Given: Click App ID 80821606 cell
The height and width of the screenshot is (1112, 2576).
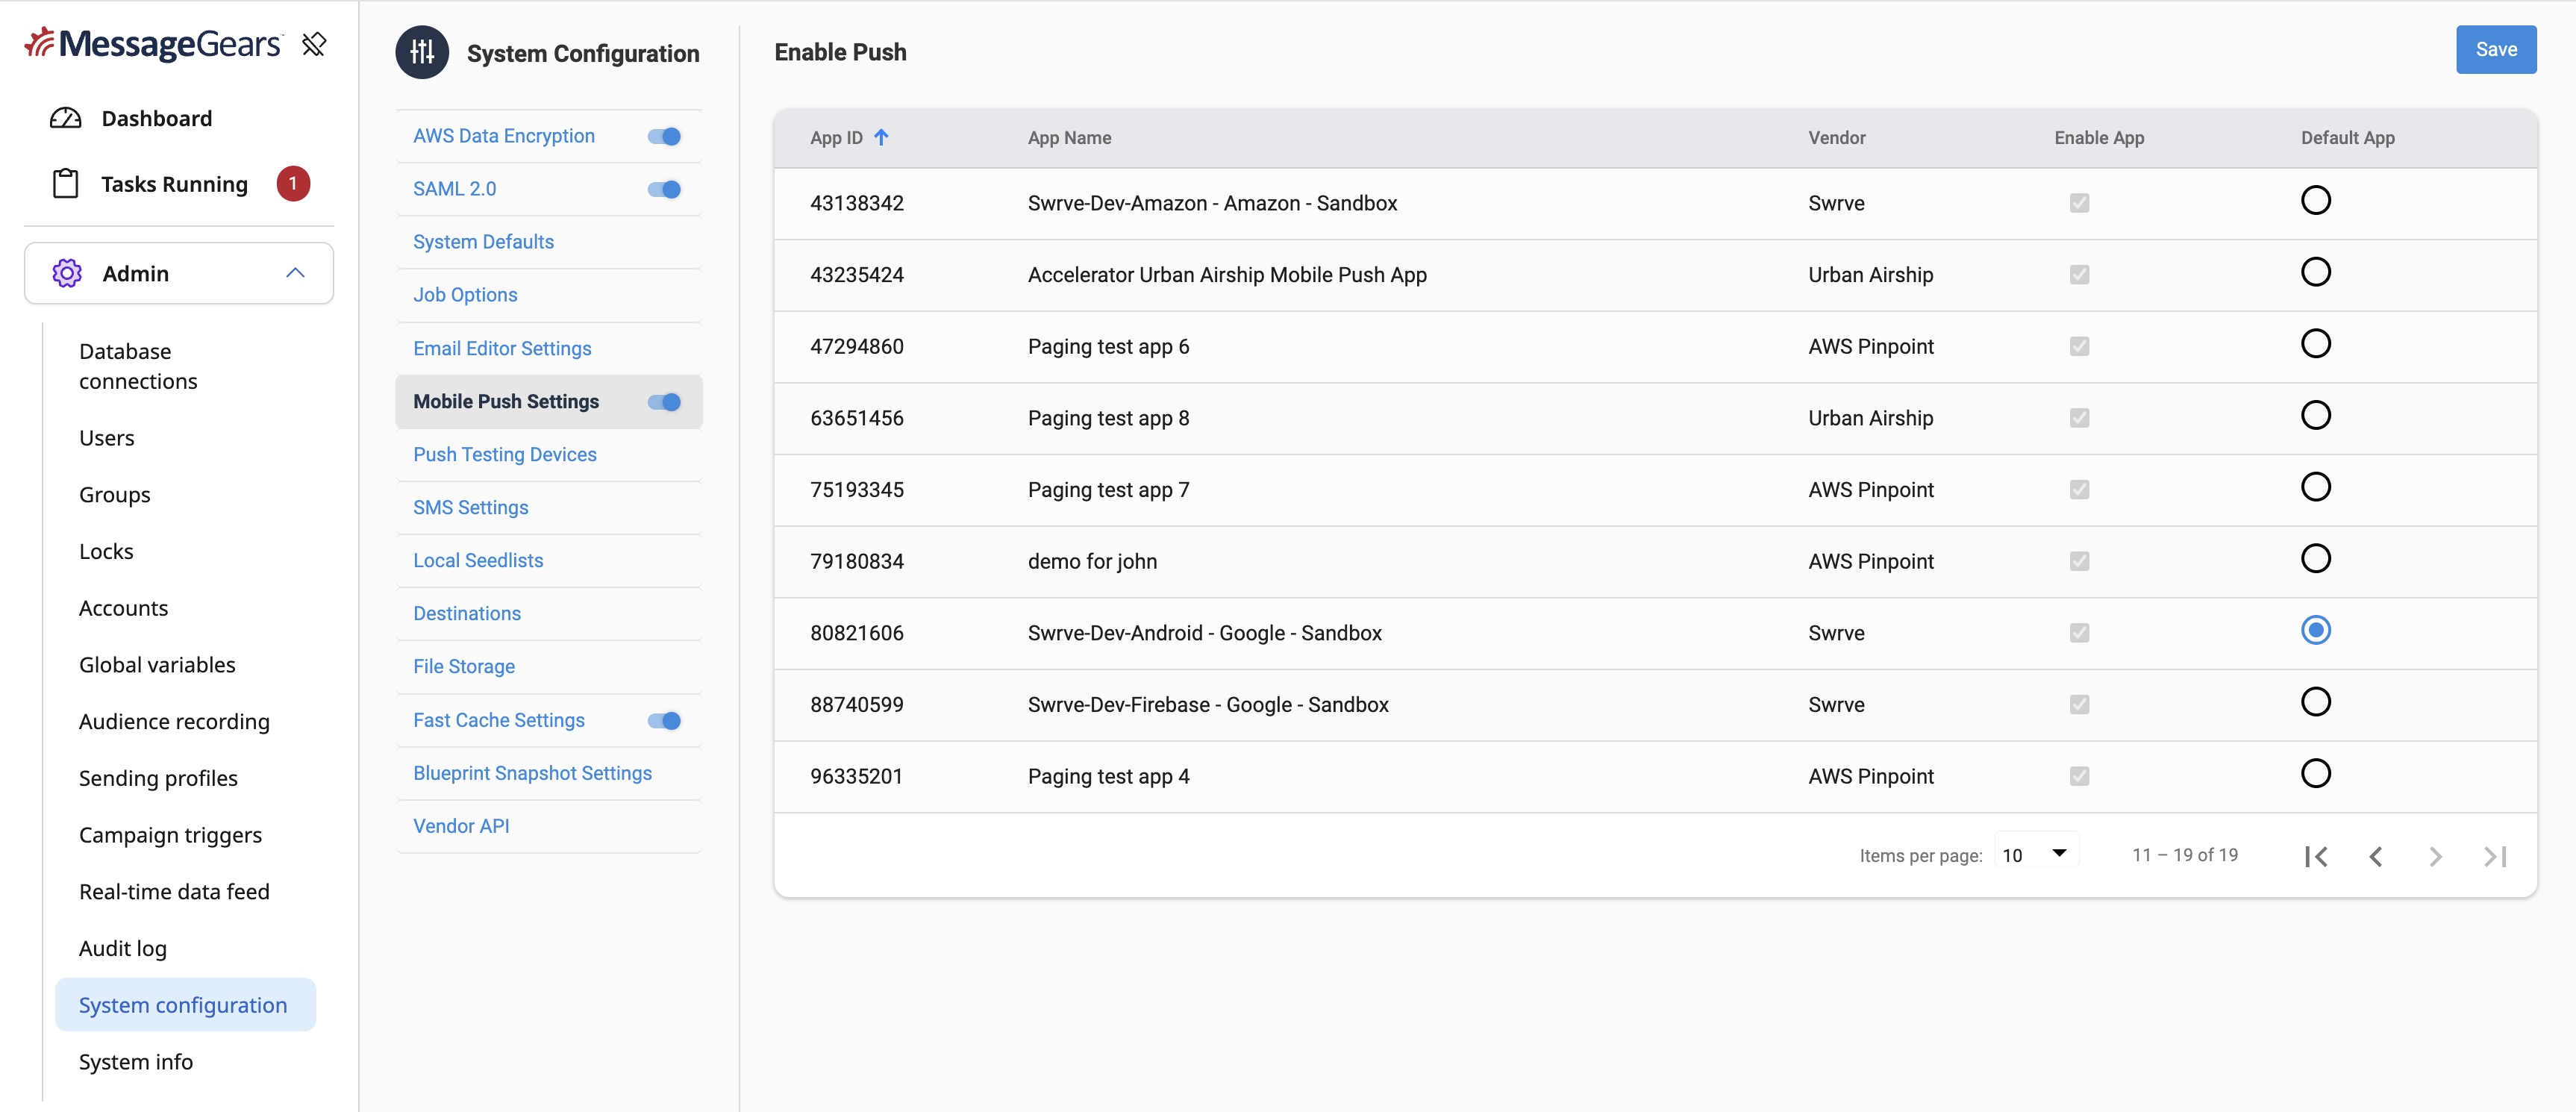Looking at the screenshot, I should [x=856, y=633].
